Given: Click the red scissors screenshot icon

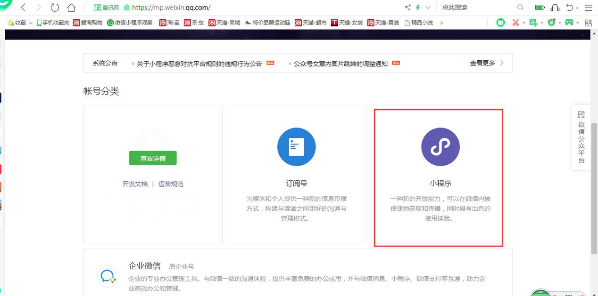Looking at the screenshot, I should coord(516,23).
